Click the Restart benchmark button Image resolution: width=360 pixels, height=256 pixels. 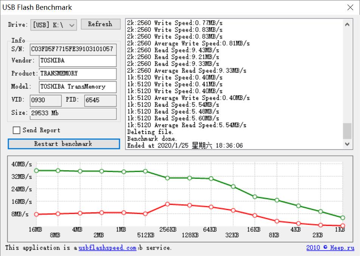coord(64,144)
